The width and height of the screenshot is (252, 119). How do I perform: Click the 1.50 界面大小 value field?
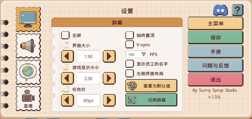coord(88,56)
